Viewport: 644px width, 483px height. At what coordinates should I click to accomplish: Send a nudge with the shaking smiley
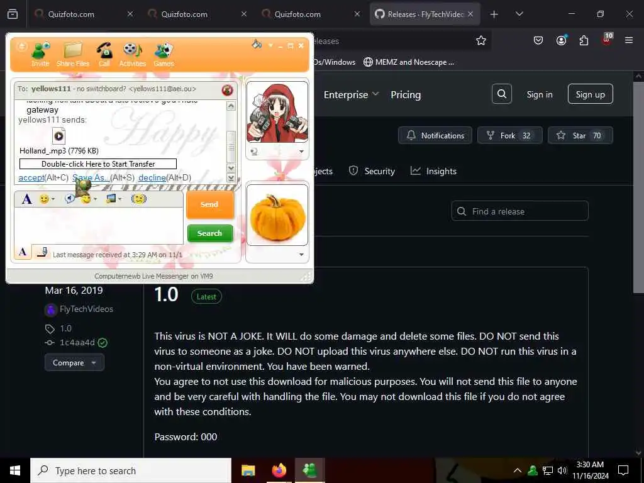tap(139, 199)
